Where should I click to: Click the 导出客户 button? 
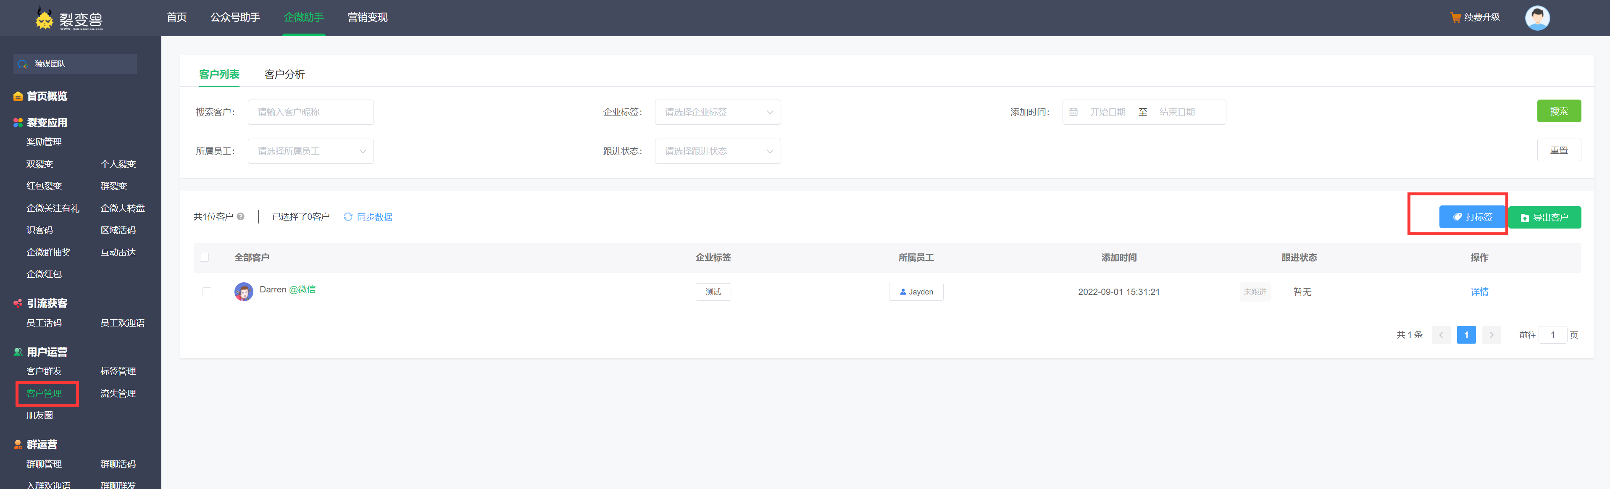click(1544, 217)
